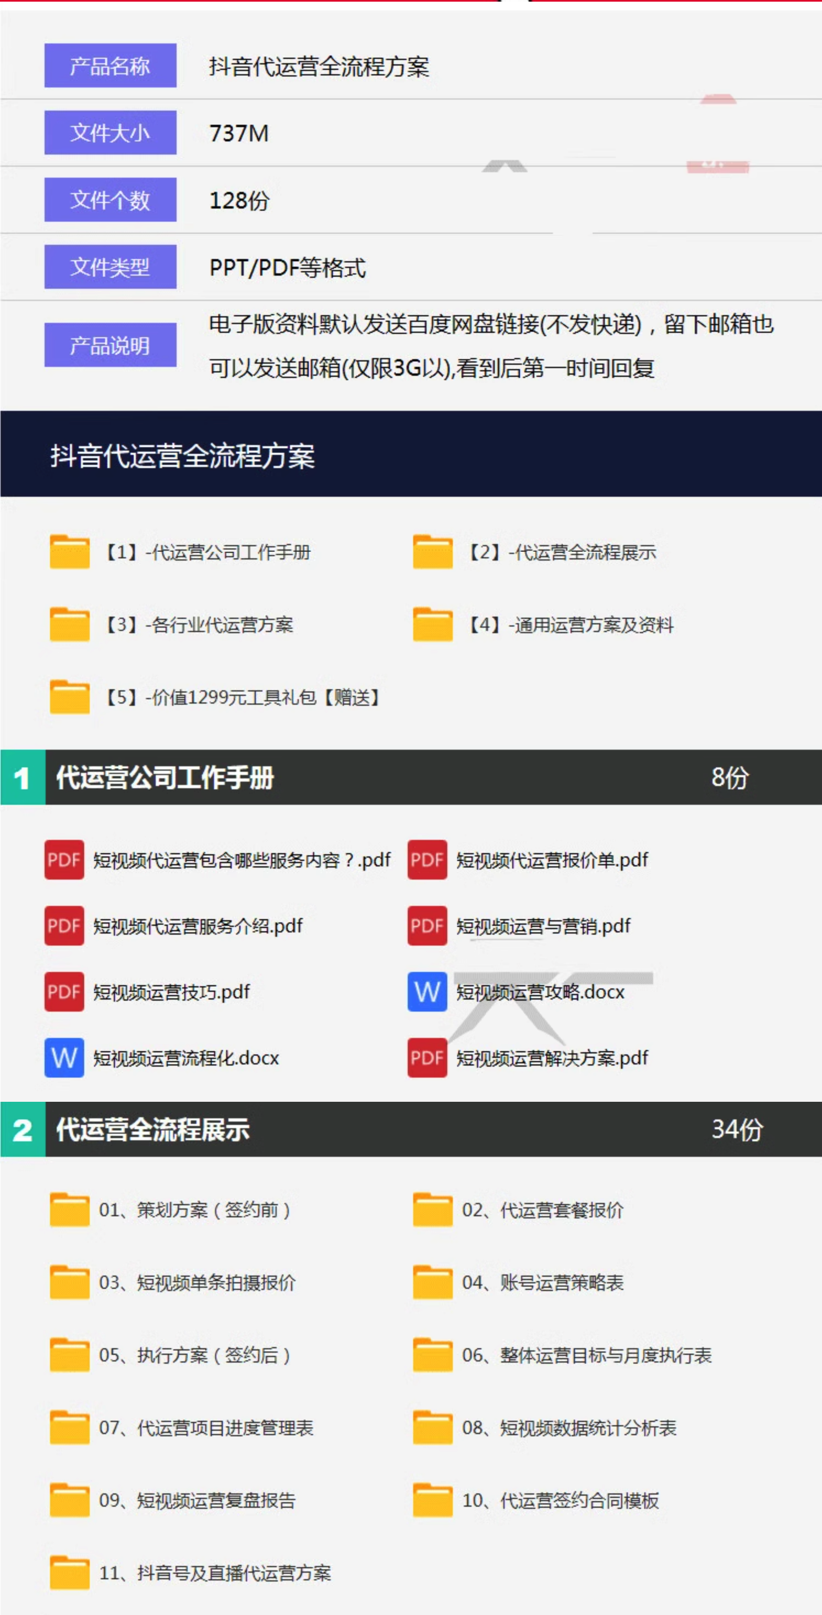Image resolution: width=822 pixels, height=1615 pixels.
Task: Click folder label 04、账号运营策略表
Action: point(543,1283)
